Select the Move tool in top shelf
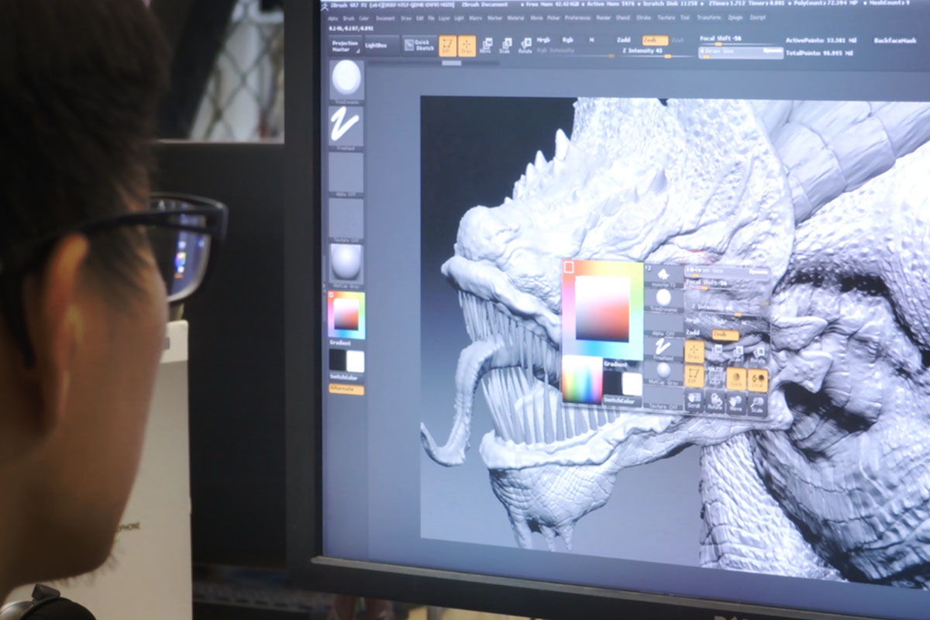 (x=486, y=46)
